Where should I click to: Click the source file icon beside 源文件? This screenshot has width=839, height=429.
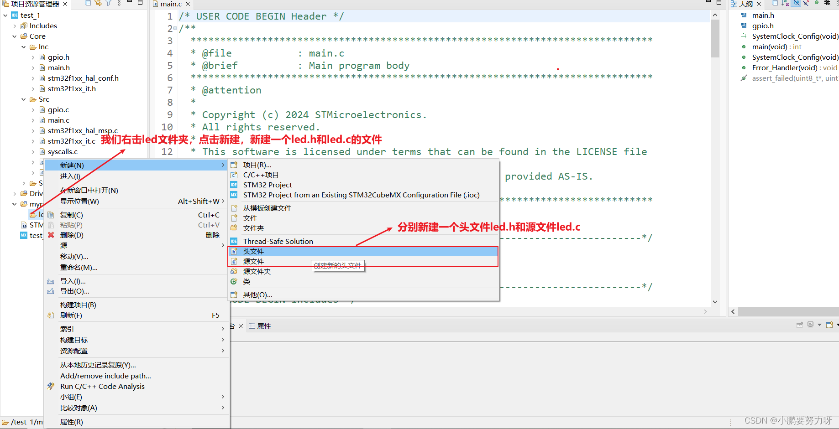point(234,261)
